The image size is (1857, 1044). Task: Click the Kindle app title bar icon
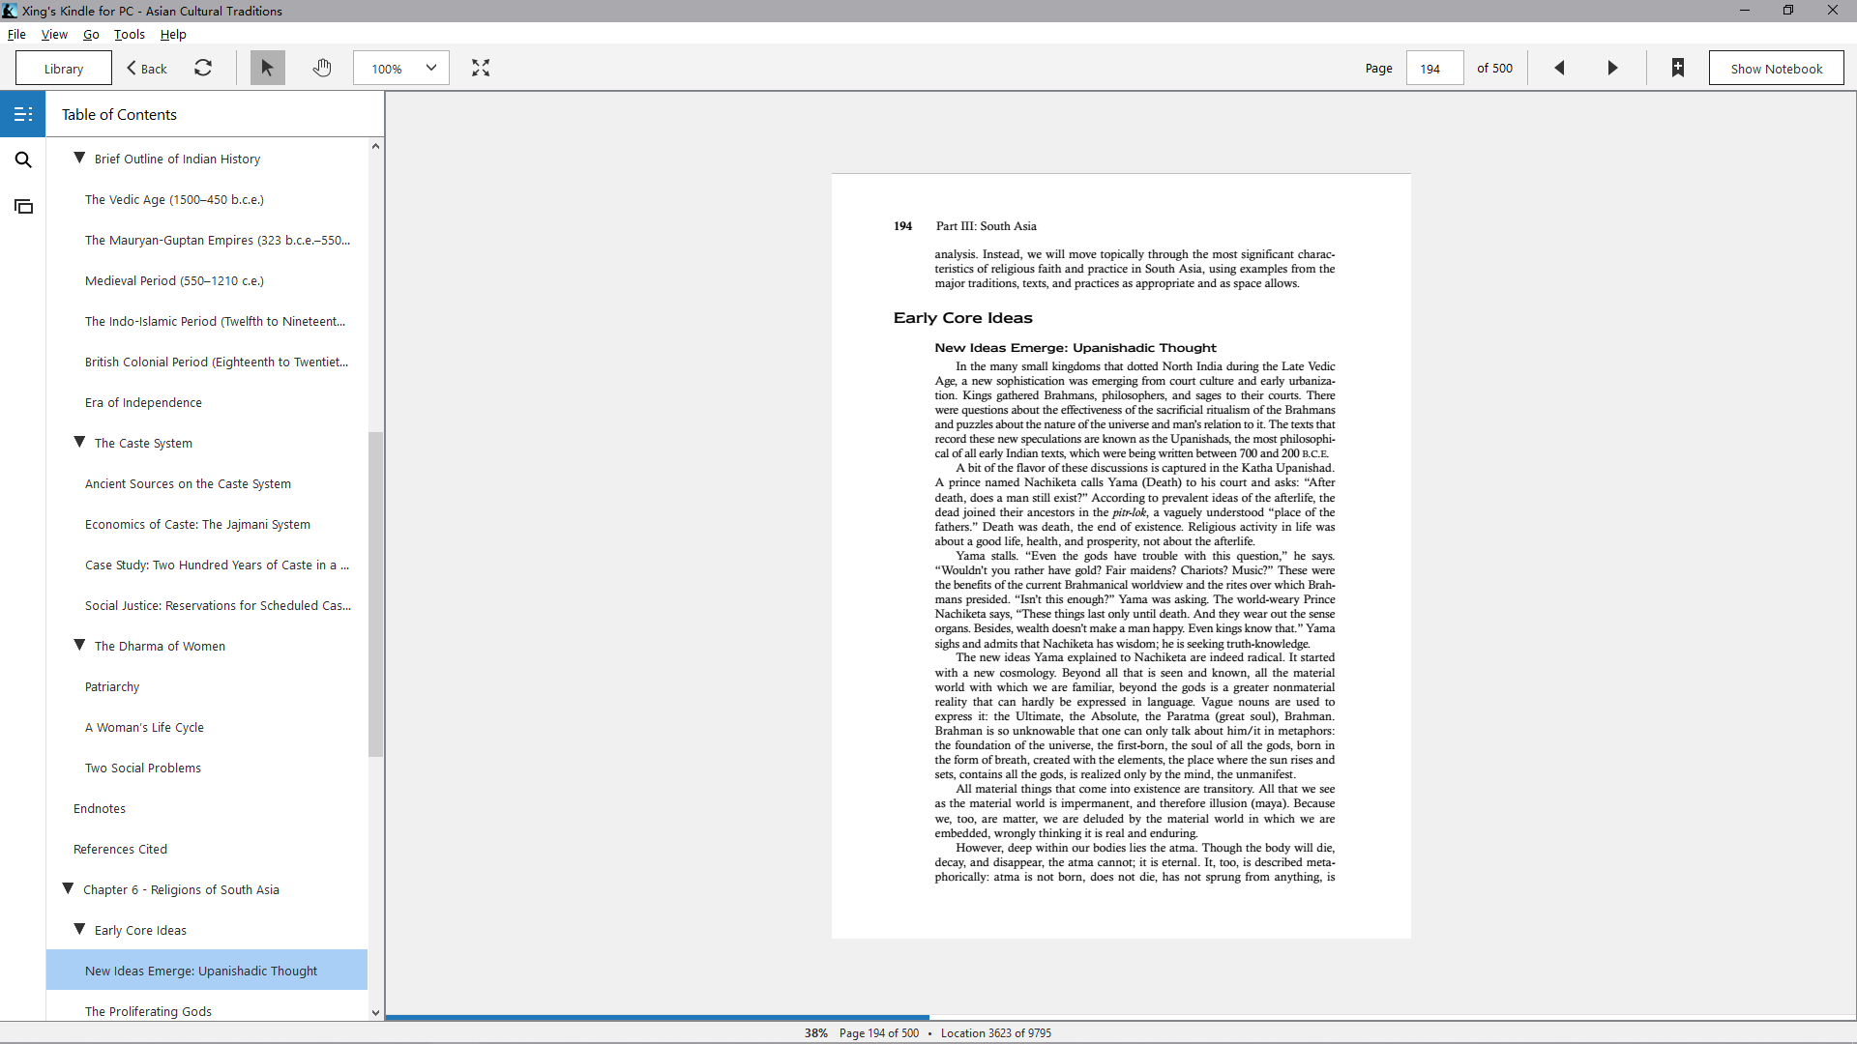pos(10,11)
